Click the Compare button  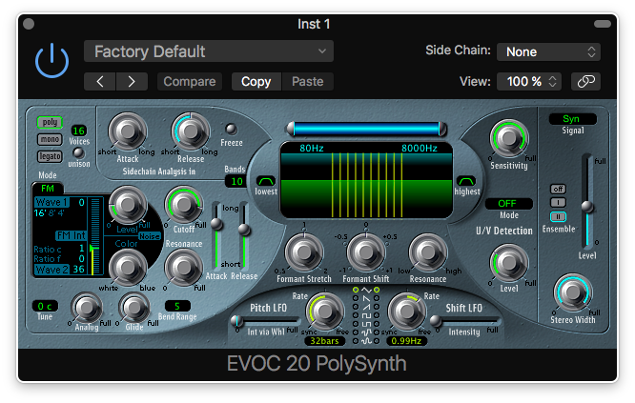190,82
